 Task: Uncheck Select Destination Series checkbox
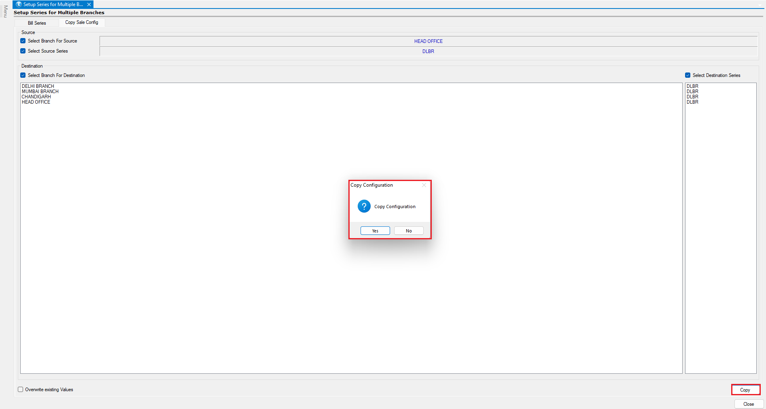687,75
